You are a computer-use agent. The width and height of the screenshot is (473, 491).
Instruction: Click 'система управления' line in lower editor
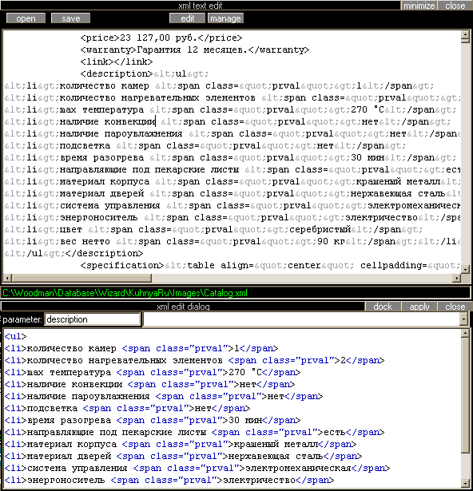pyautogui.click(x=197, y=468)
